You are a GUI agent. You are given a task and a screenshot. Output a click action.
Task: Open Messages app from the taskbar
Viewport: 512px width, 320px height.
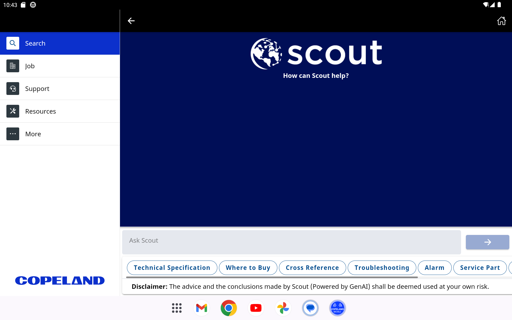pos(310,308)
